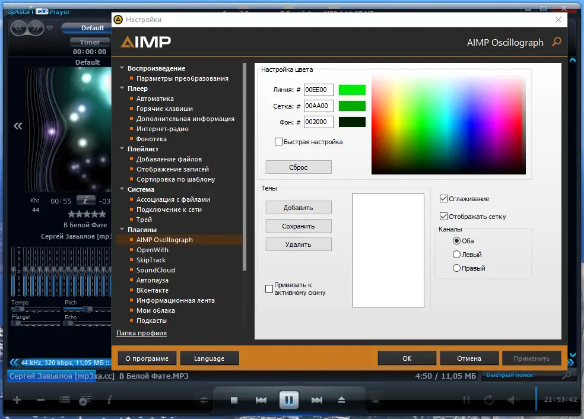Open 'Ассоциация с файлами' page
This screenshot has width=584, height=419.
(x=173, y=199)
